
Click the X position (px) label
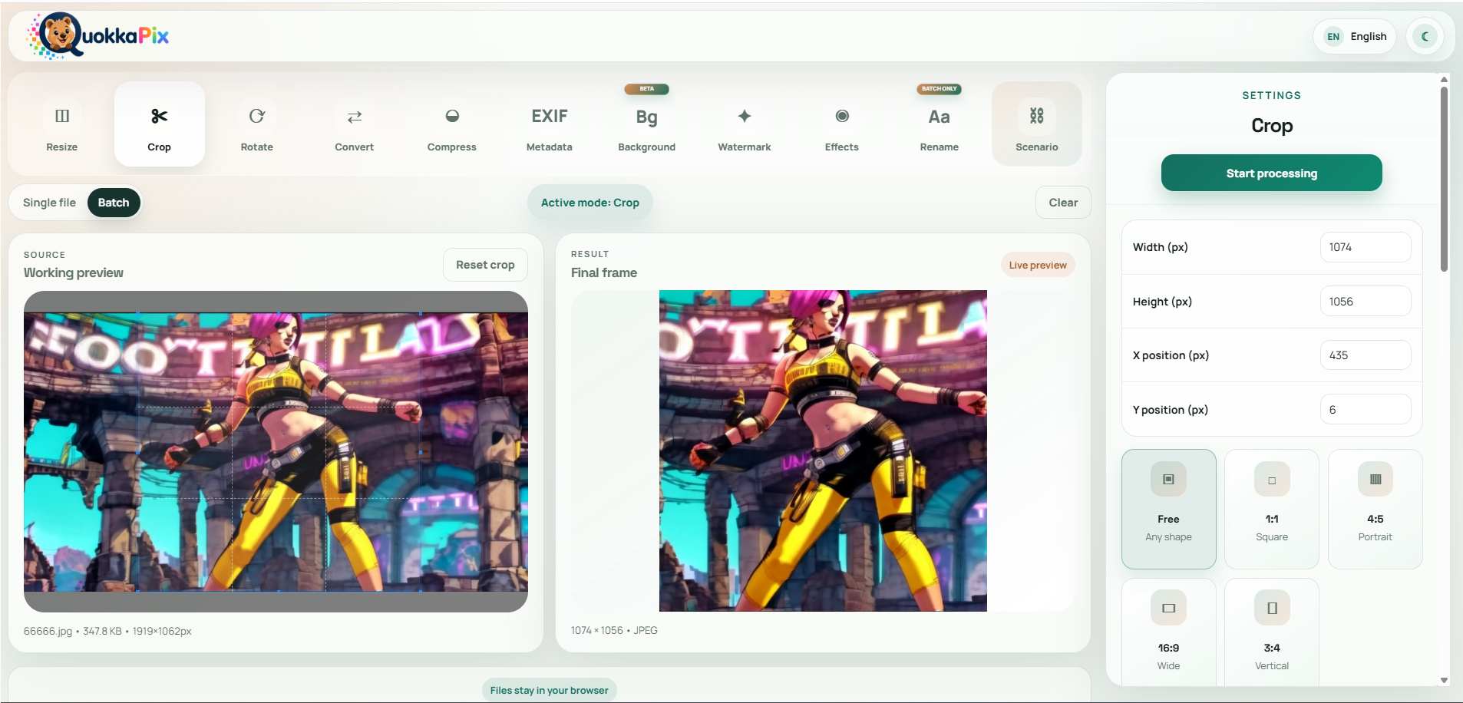(x=1171, y=355)
